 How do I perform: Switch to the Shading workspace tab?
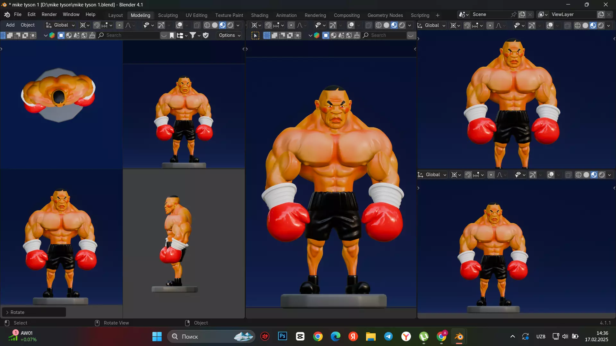pos(260,15)
